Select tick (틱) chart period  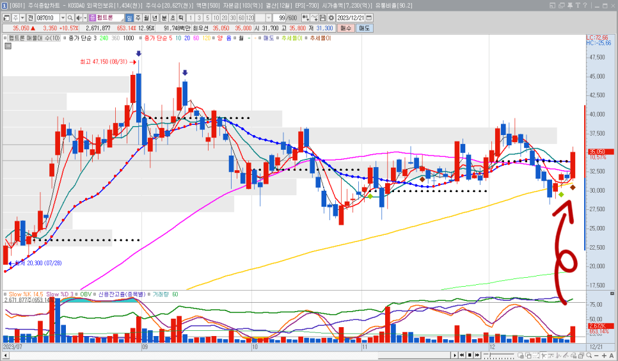pyautogui.click(x=180, y=18)
